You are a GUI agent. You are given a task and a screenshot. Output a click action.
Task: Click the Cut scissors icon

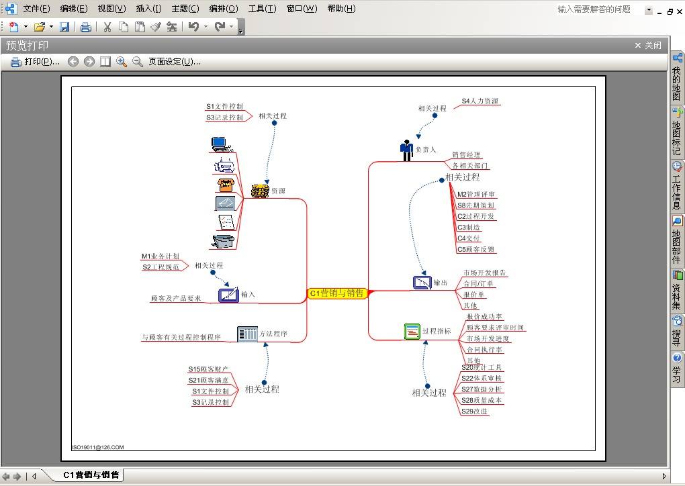pos(106,27)
